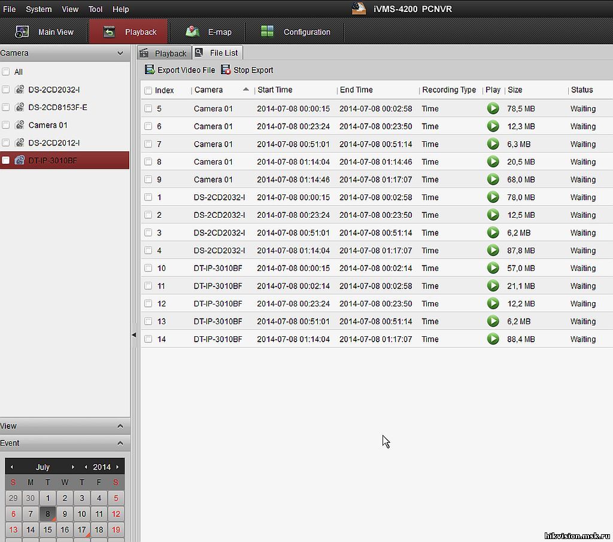613x542 pixels.
Task: Tick the DS-2CD2012-I camera checkbox
Action: point(6,142)
